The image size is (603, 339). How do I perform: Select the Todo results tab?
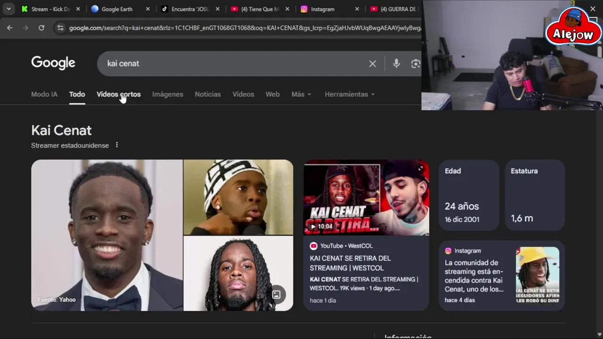pyautogui.click(x=77, y=94)
